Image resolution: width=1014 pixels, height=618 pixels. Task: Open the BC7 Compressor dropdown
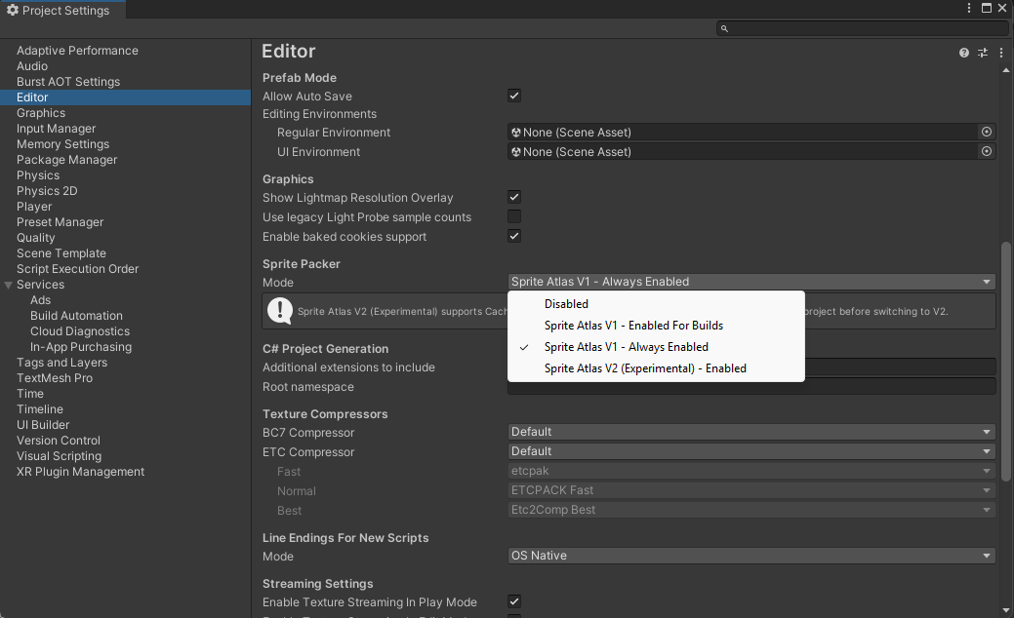pos(751,432)
